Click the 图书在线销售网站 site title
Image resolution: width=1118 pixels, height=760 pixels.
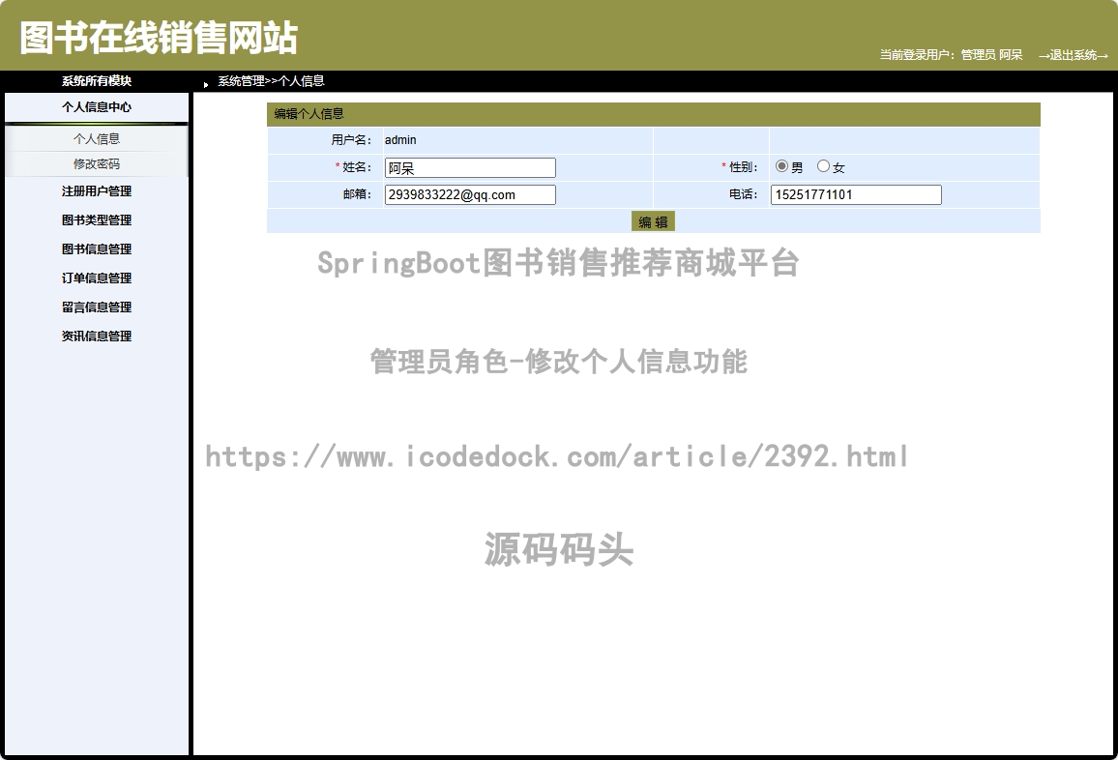coord(159,38)
